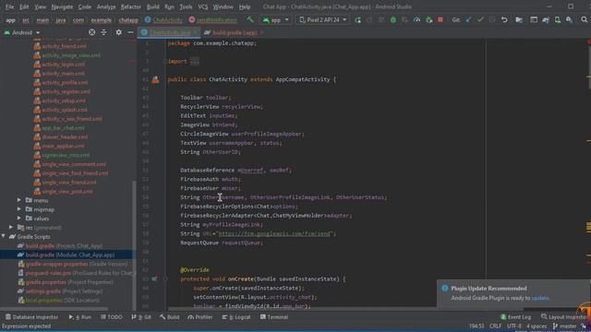The width and height of the screenshot is (591, 332).
Task: Click the UTF-8 encoding in status bar
Action: [514, 326]
